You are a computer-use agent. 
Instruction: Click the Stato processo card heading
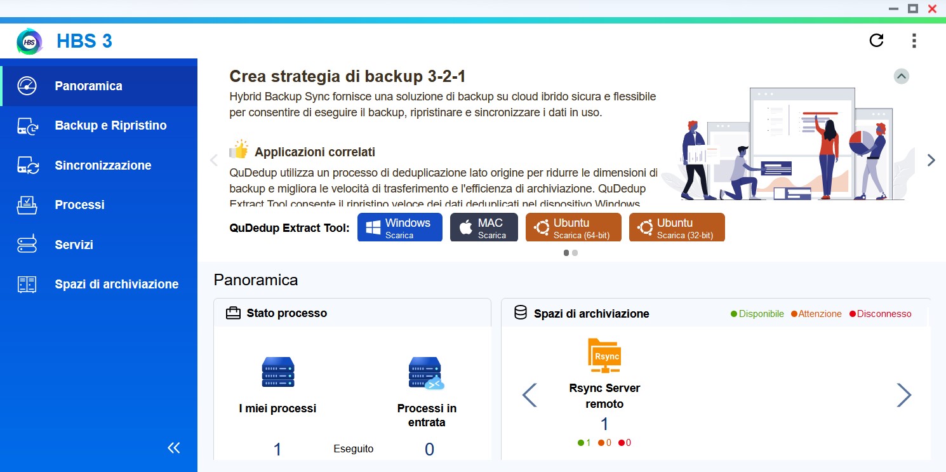click(287, 313)
